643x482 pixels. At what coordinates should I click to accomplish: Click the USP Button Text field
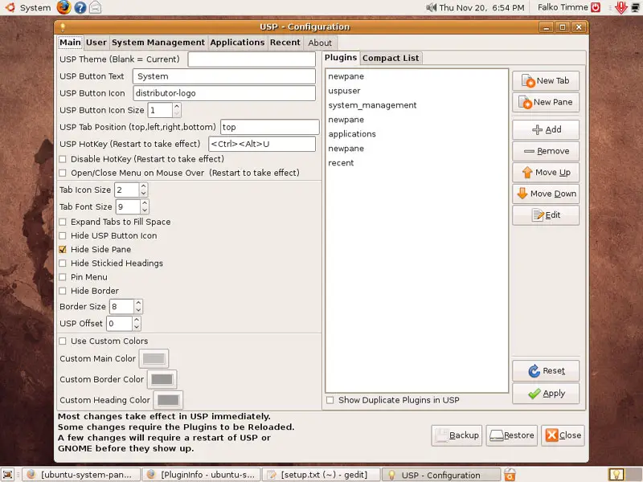pyautogui.click(x=224, y=76)
